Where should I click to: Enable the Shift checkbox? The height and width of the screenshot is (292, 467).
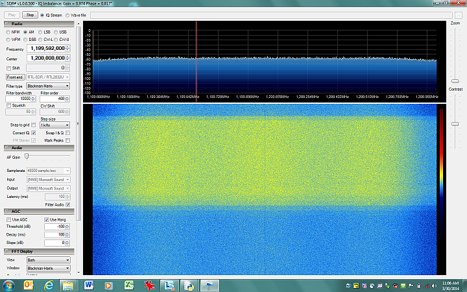(x=8, y=68)
